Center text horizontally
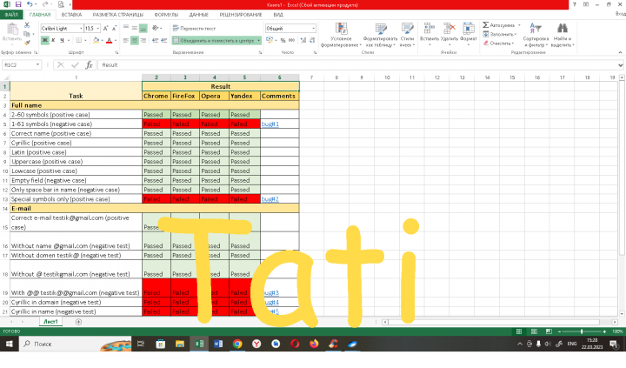The image size is (626, 368). [x=135, y=40]
